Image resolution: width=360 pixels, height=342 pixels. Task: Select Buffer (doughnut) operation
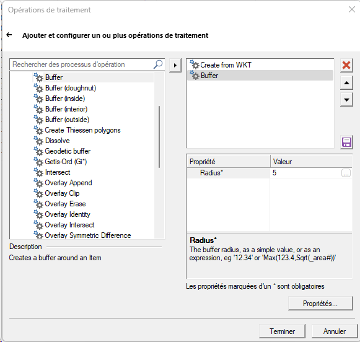point(71,88)
